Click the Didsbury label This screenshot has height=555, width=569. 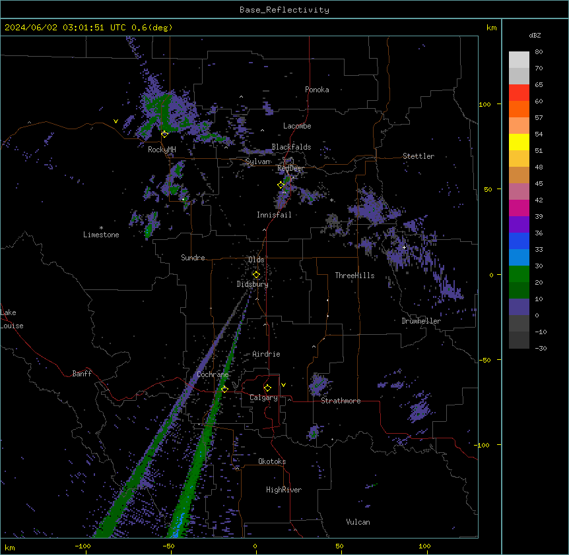coord(252,284)
